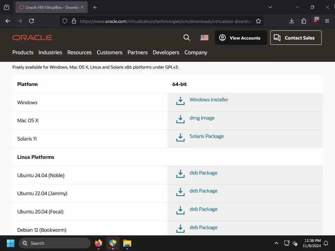335x251 pixels.
Task: Open a new browser tab
Action: pyautogui.click(x=95, y=8)
